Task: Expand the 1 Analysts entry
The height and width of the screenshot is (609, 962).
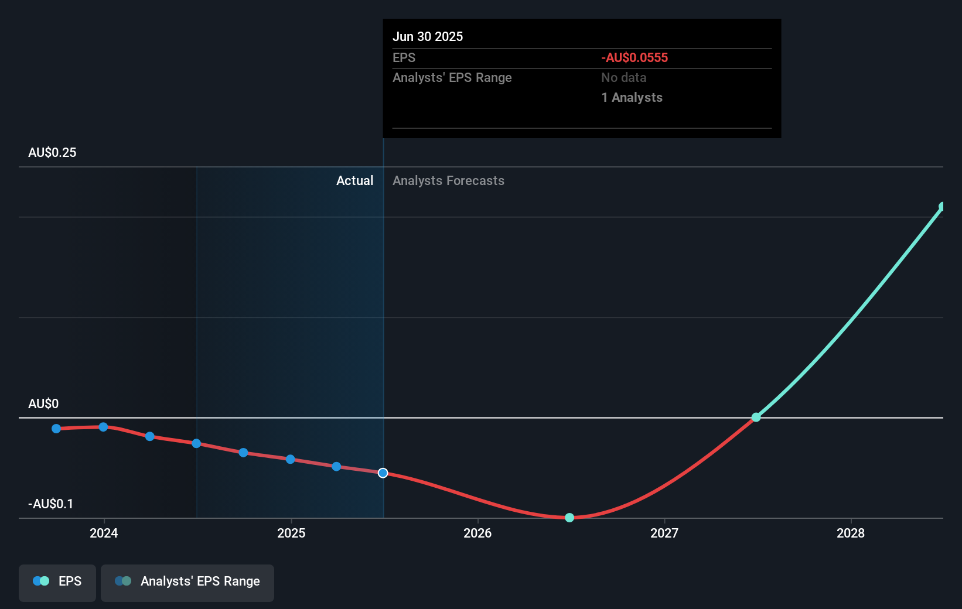Action: (x=632, y=97)
